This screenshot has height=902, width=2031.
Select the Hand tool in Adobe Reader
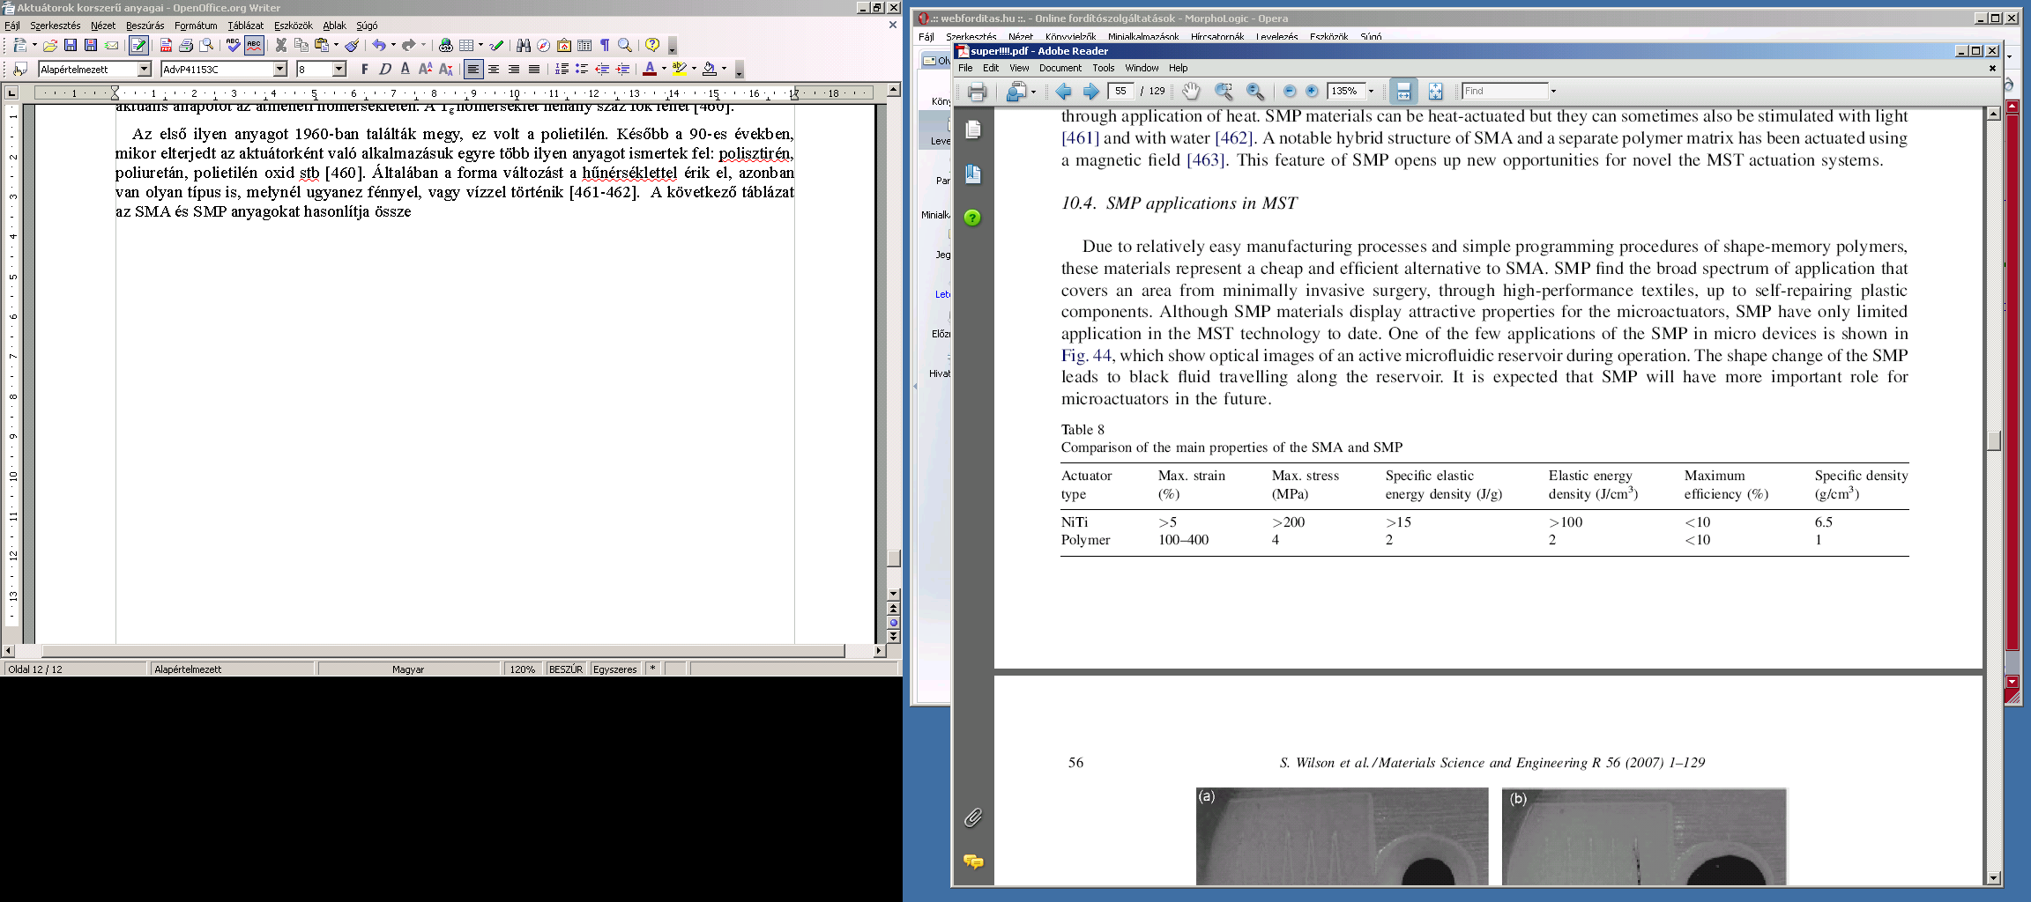1191,91
